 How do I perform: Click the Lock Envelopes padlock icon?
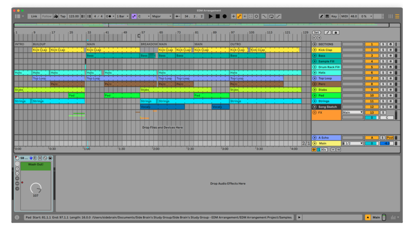pos(335,33)
